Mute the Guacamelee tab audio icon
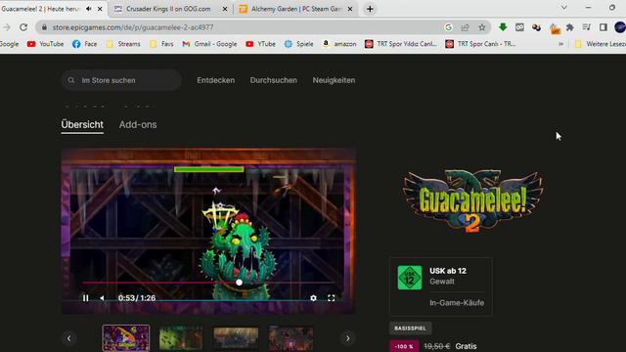 point(89,9)
